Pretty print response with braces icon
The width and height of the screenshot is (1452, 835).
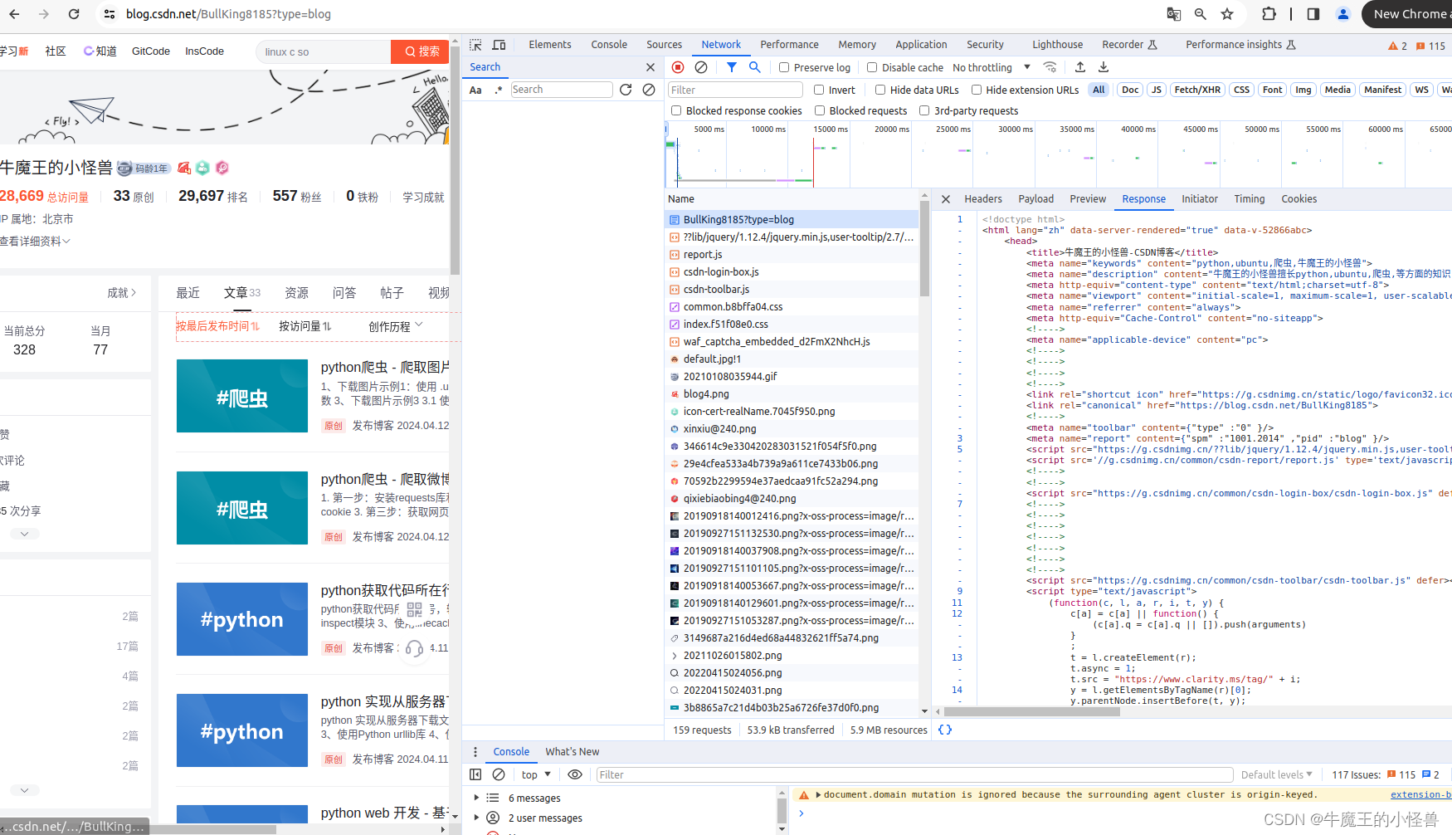click(x=945, y=730)
